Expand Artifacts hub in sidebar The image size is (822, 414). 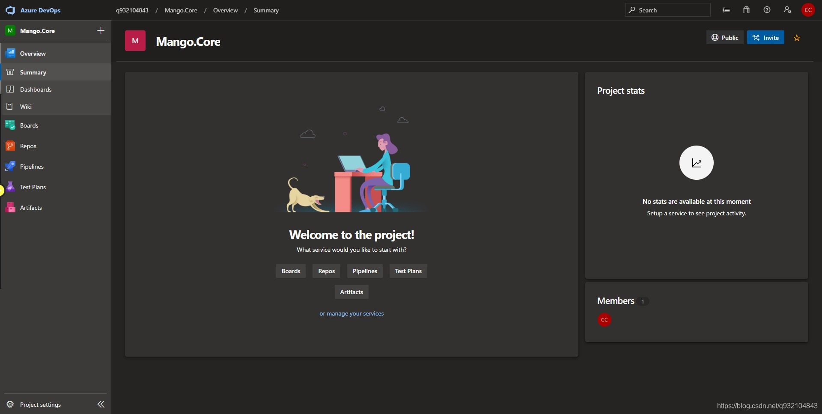point(56,208)
